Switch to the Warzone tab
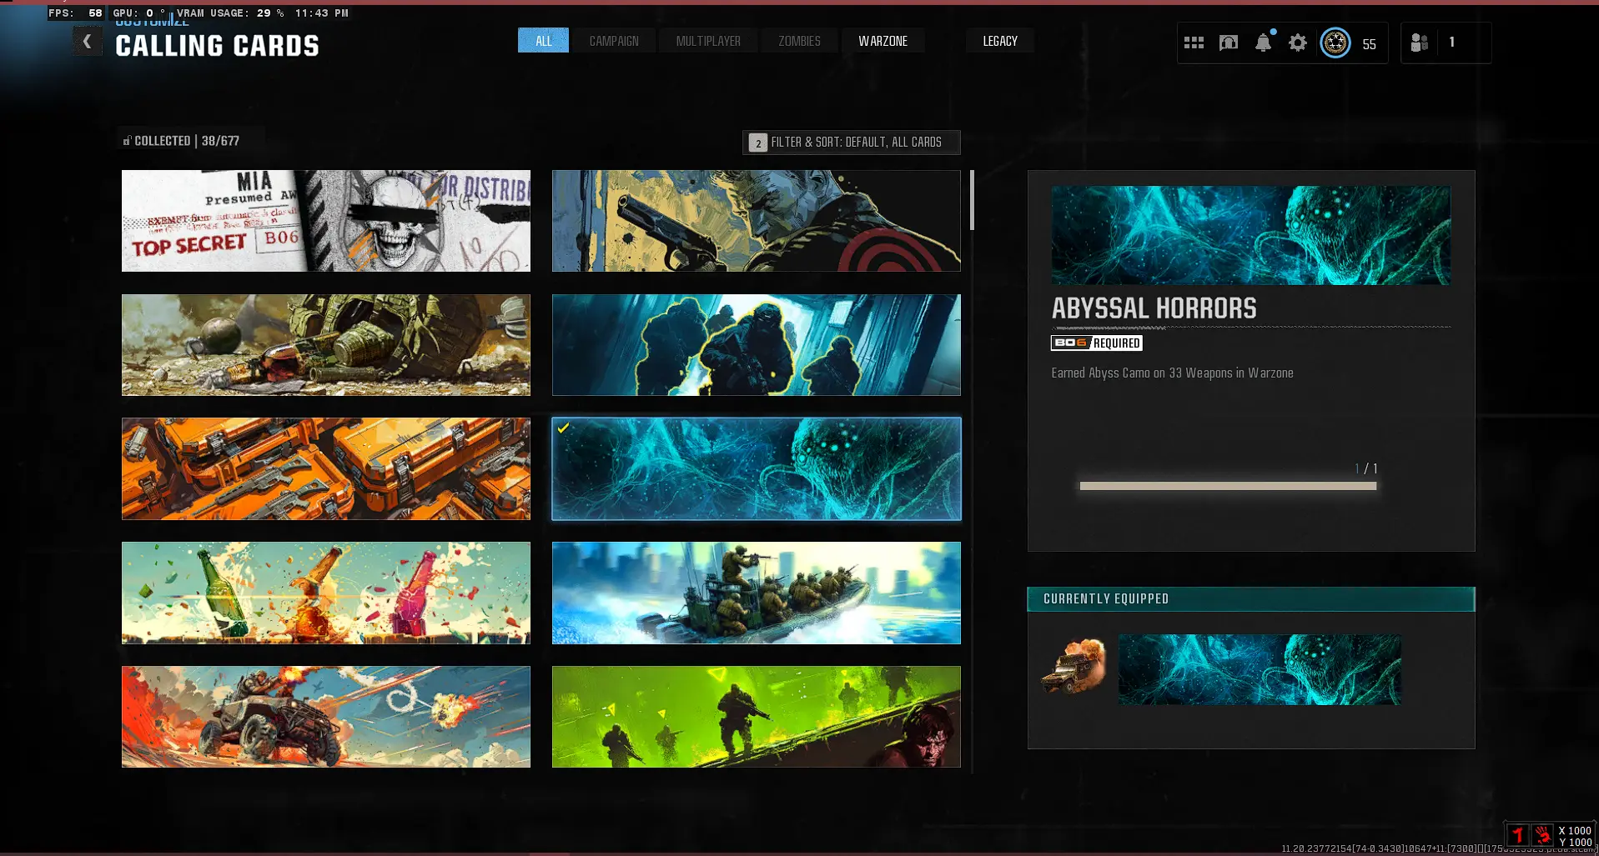 tap(882, 41)
